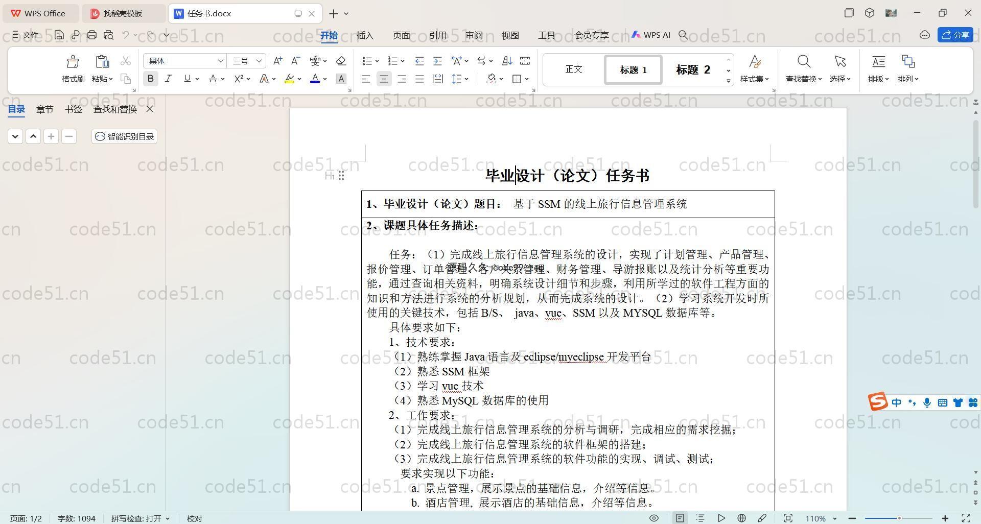Open the 插入 (Insert) ribbon tab
Image resolution: width=981 pixels, height=524 pixels.
pyautogui.click(x=365, y=35)
